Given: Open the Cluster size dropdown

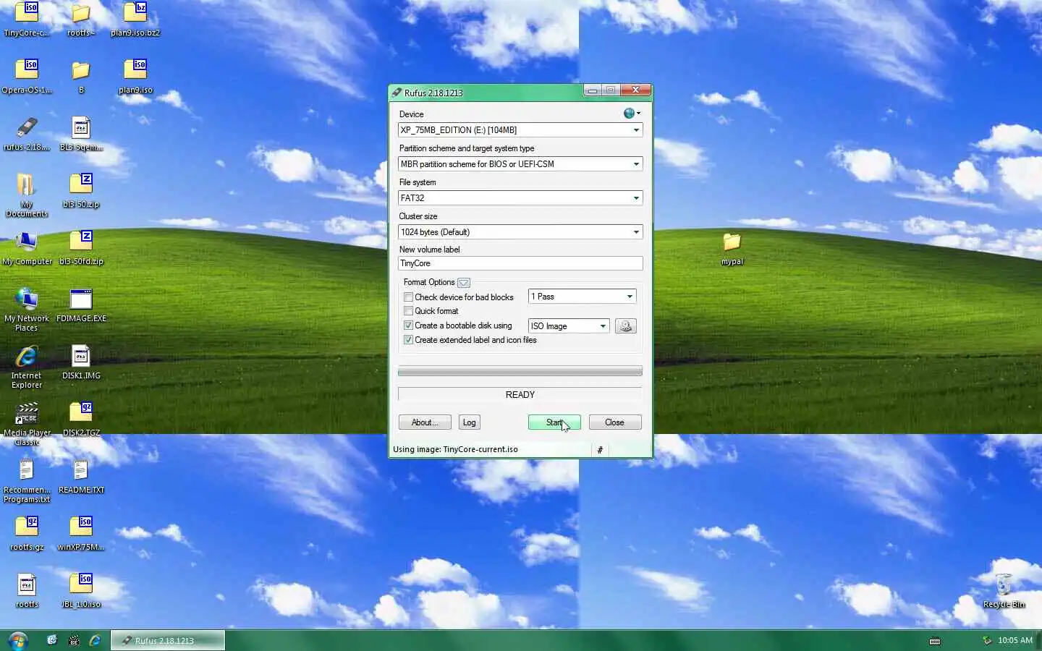Looking at the screenshot, I should click(x=520, y=232).
